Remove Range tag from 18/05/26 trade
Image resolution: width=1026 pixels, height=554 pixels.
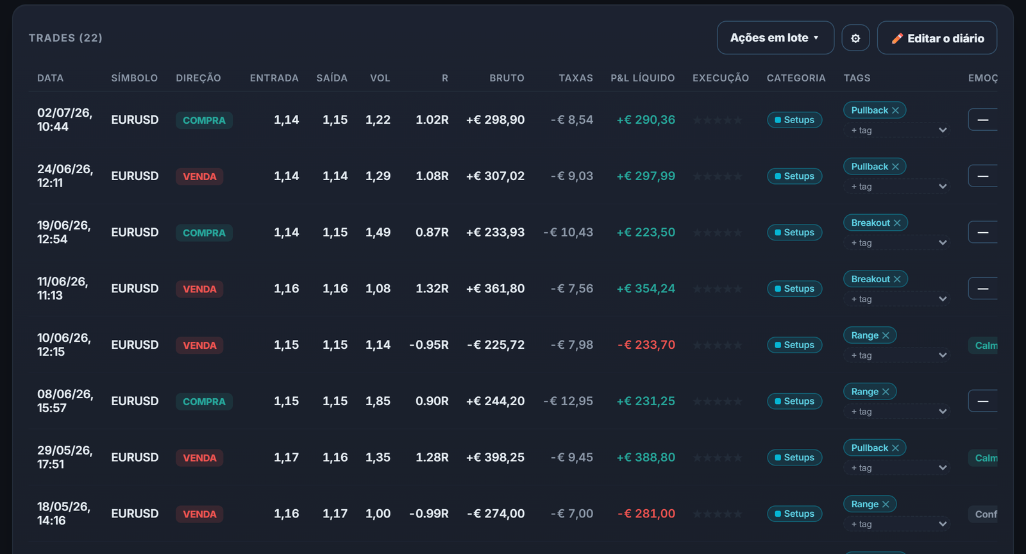click(886, 505)
